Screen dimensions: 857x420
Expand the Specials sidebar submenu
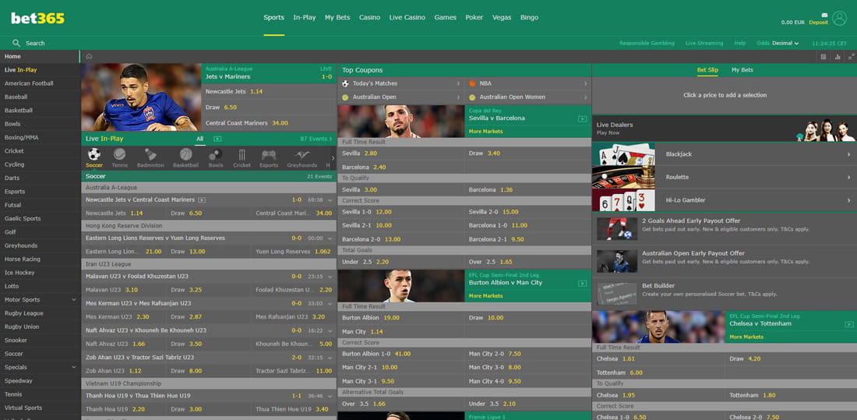74,368
